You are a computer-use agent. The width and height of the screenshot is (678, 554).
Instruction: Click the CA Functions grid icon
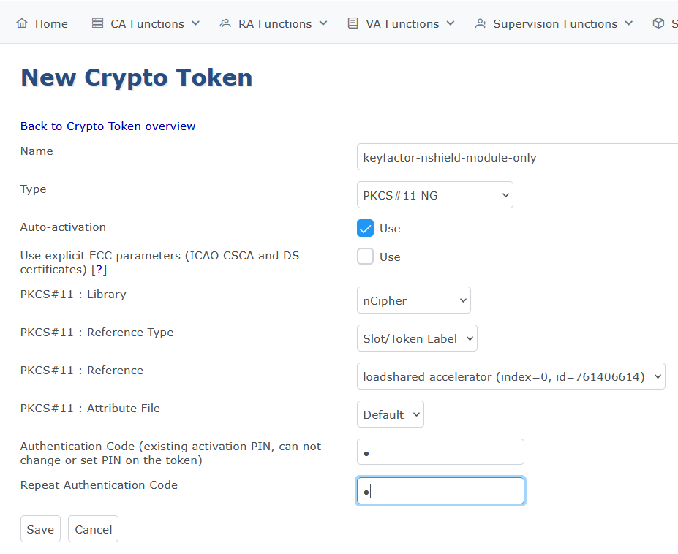[x=97, y=23]
